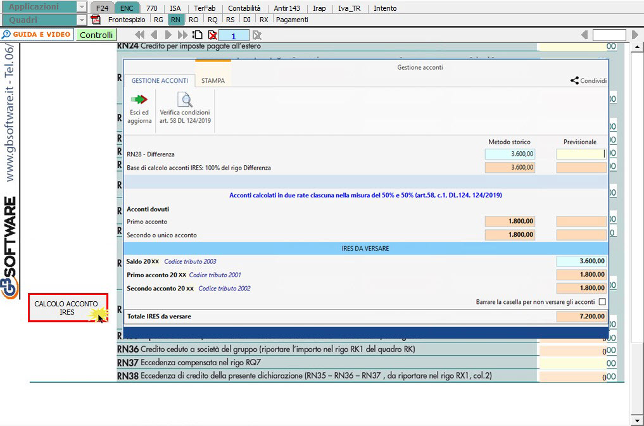Click the Condividi share icon
644x426 pixels.
574,80
